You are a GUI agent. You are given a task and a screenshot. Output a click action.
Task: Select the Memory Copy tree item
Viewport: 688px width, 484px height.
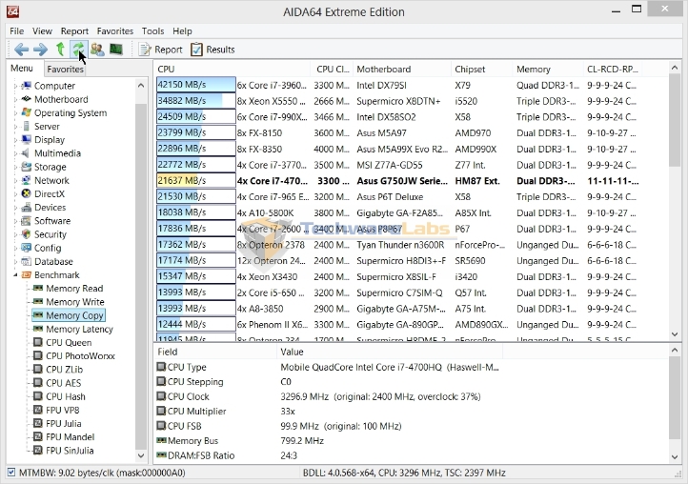(69, 315)
